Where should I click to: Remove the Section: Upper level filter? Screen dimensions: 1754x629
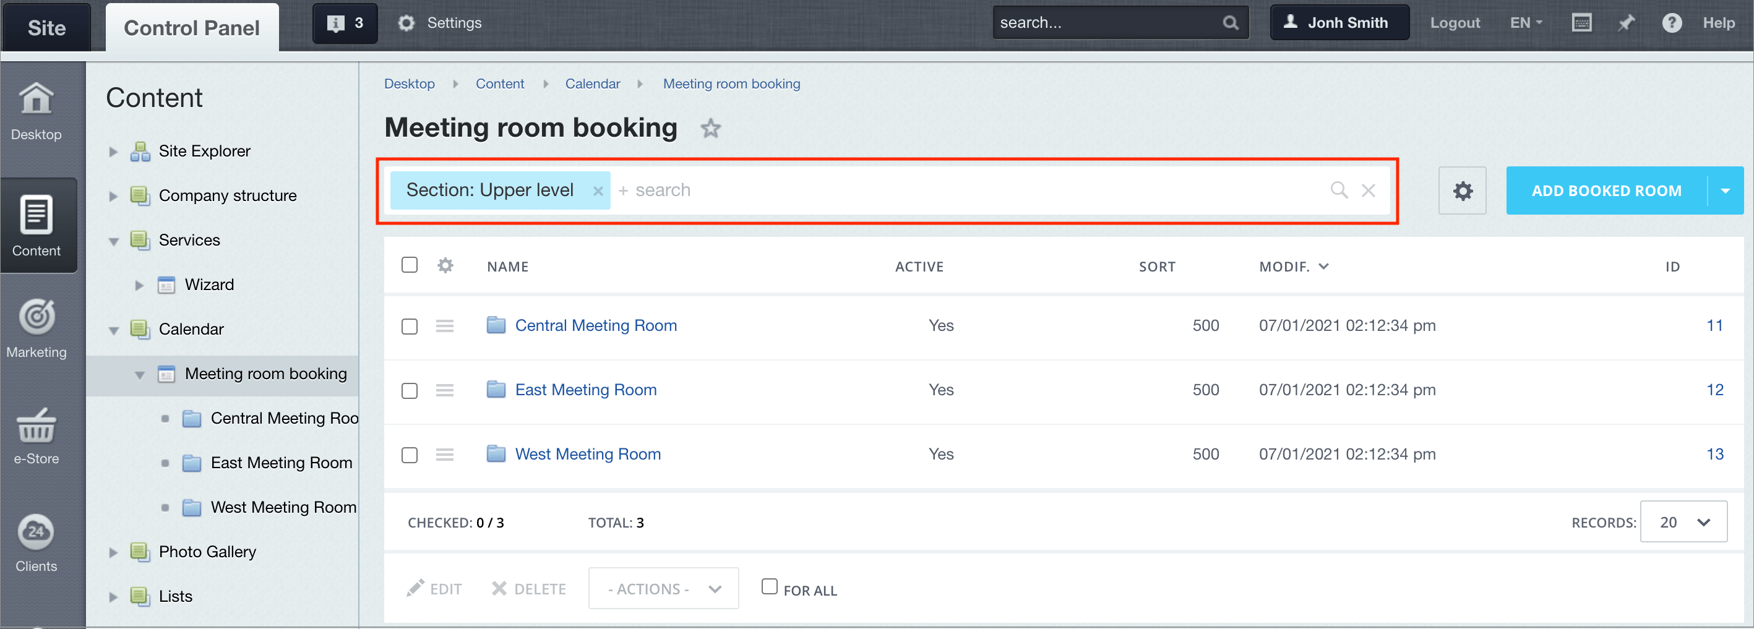pos(598,191)
